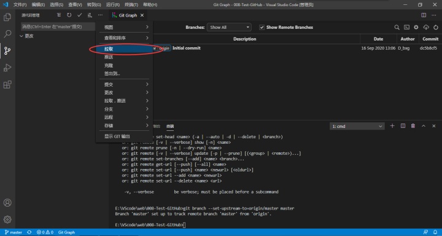
Task: Select 显示 GIT 输出 menu item
Action: (x=124, y=136)
